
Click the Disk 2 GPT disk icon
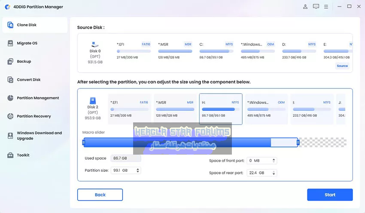[93, 101]
